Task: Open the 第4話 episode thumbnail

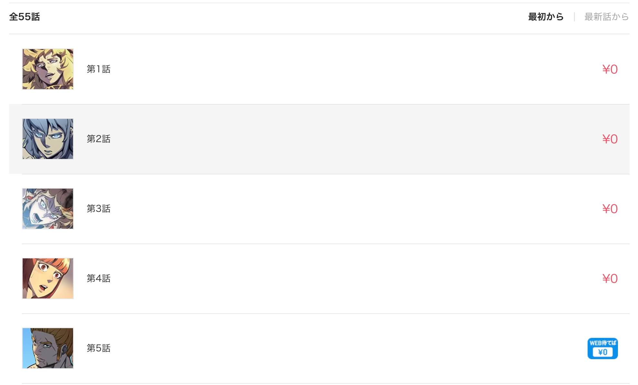Action: pos(48,278)
